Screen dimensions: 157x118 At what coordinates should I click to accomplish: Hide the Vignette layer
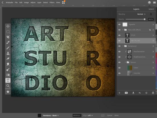pos(119,25)
